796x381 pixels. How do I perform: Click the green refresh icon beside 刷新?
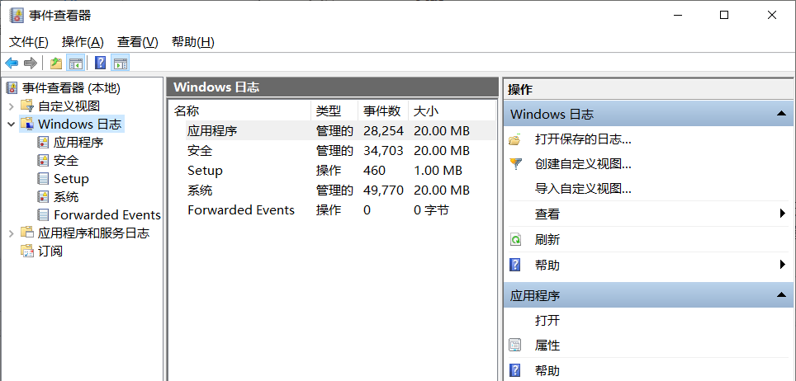pyautogui.click(x=515, y=239)
